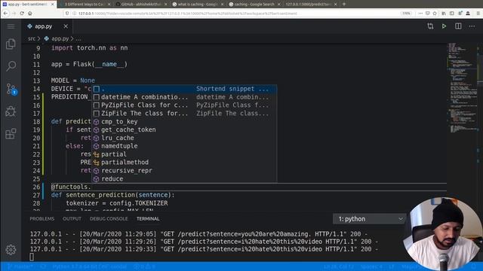Switch to 'caching - Google Search' browser tab

254,5
